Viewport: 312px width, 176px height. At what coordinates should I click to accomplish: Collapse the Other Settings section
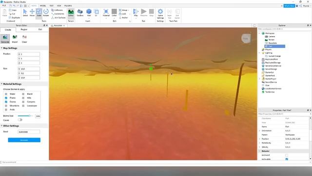pos(1,126)
